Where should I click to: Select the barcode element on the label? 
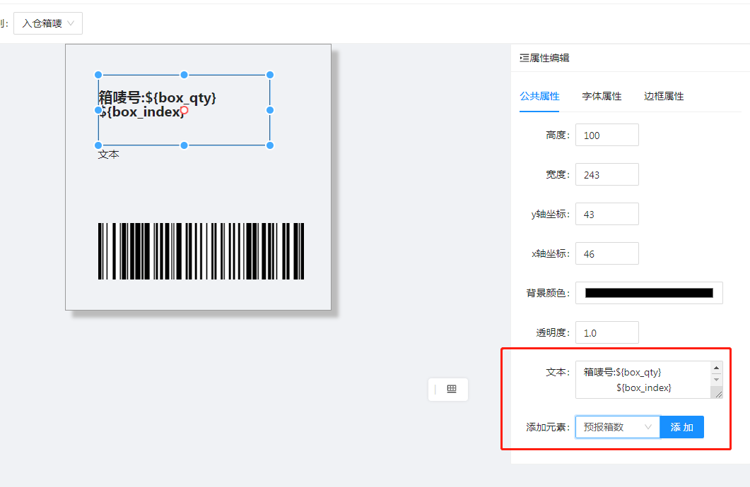pyautogui.click(x=201, y=251)
